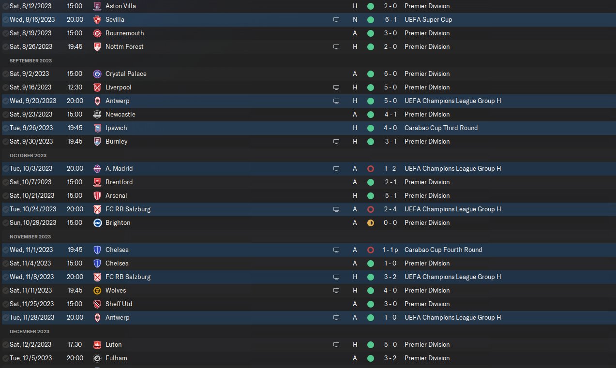Click TV broadcast icon on Liverpool fixture
The height and width of the screenshot is (368, 616).
336,88
